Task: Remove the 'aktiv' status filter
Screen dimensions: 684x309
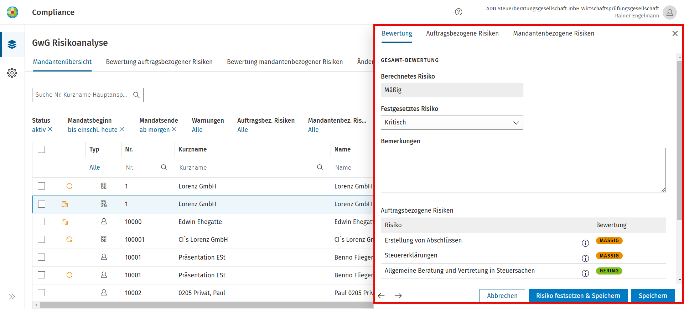Action: [50, 129]
